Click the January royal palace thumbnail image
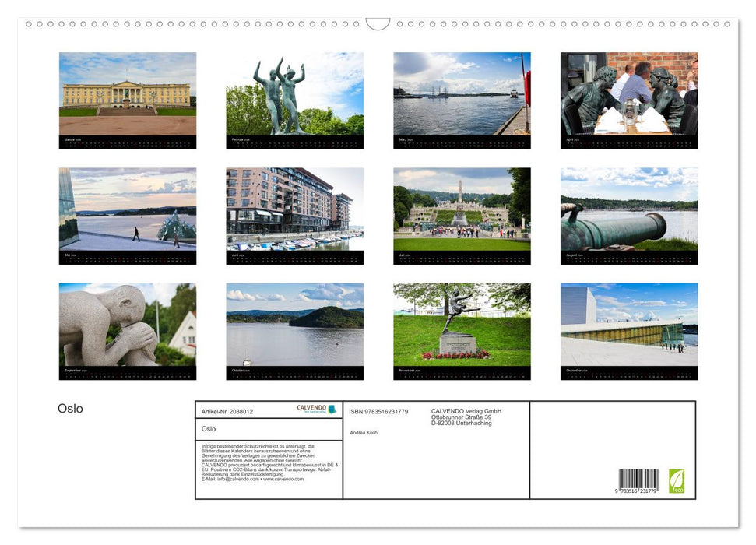 [x=126, y=93]
